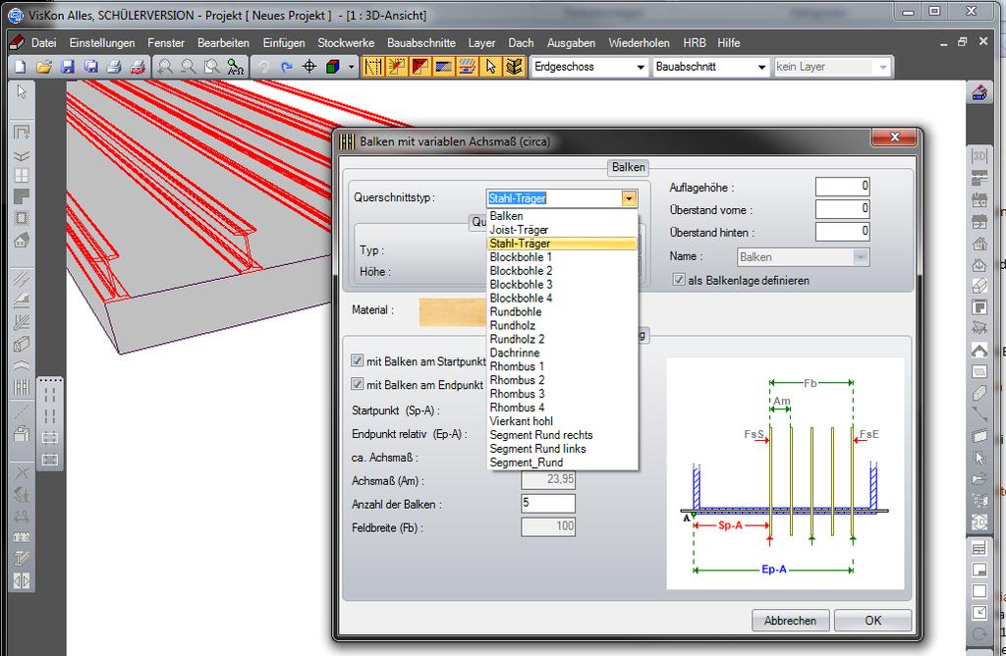Click the mirror triangles icon in left toolbar
Viewport: 1006px width, 656px height.
[x=22, y=581]
